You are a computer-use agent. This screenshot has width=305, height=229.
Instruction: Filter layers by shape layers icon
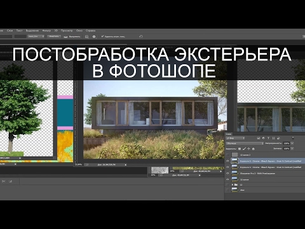coord(273,138)
